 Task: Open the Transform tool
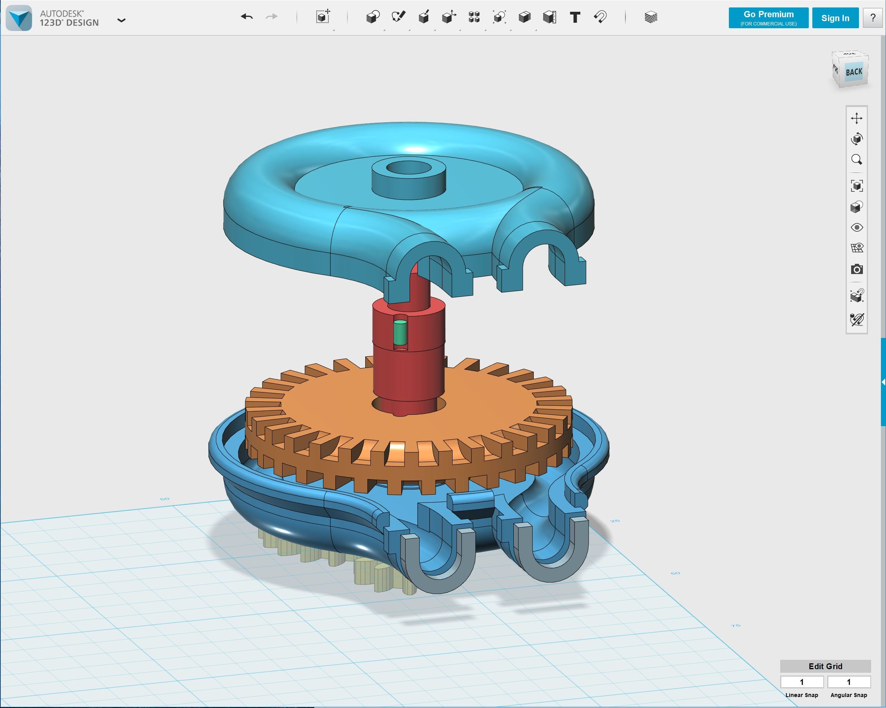[323, 17]
